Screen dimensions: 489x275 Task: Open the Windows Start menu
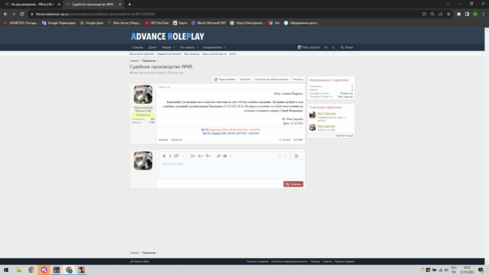[6, 270]
